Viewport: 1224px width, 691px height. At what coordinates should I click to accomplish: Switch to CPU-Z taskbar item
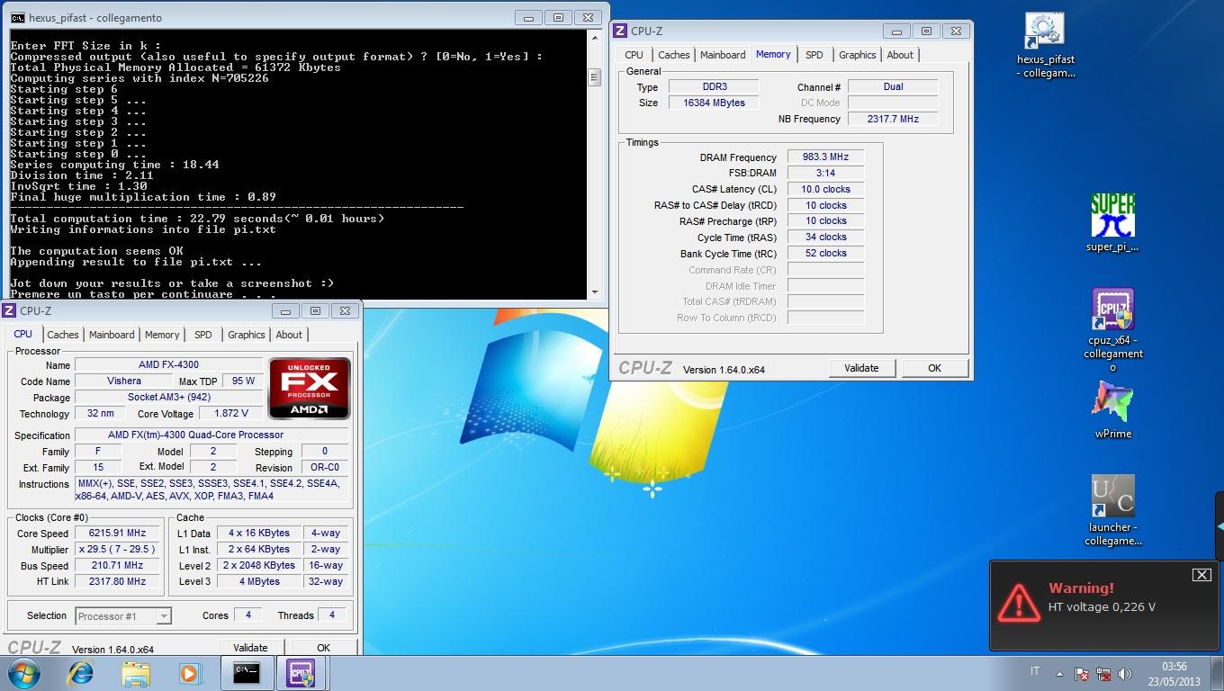301,673
